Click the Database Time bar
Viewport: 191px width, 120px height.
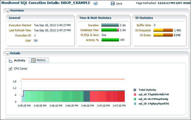pos(110,30)
